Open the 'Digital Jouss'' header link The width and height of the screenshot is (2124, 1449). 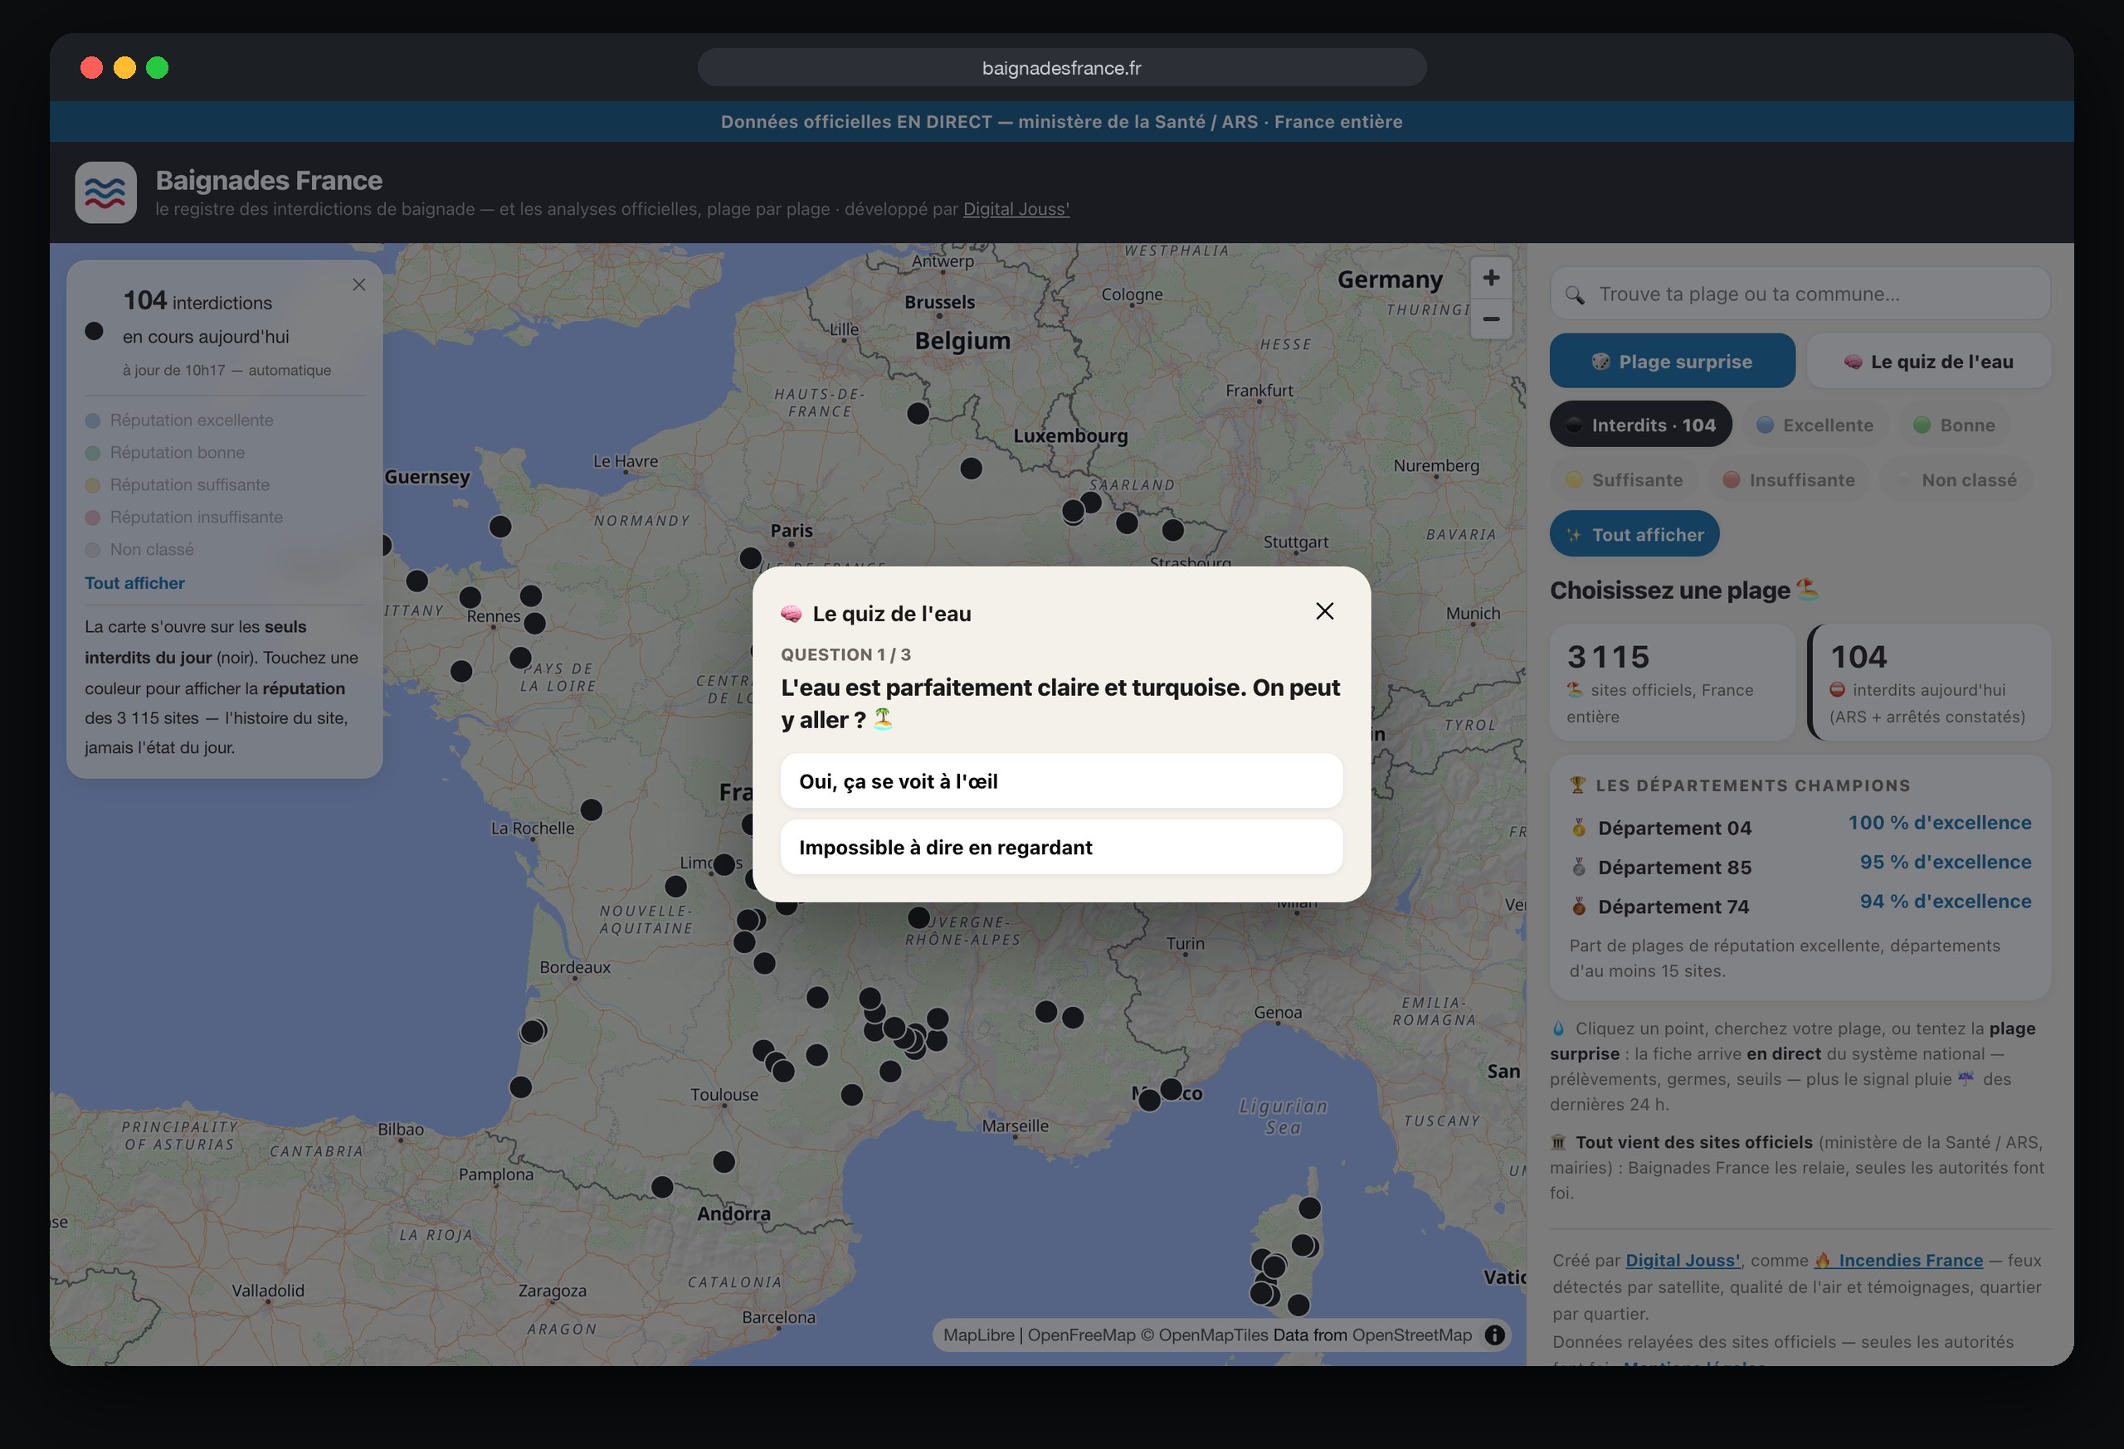(1016, 209)
